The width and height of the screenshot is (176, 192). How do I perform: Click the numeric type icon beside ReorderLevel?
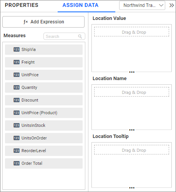pos(17,151)
